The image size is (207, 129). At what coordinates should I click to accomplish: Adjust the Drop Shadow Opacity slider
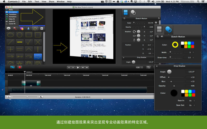tap(174, 86)
